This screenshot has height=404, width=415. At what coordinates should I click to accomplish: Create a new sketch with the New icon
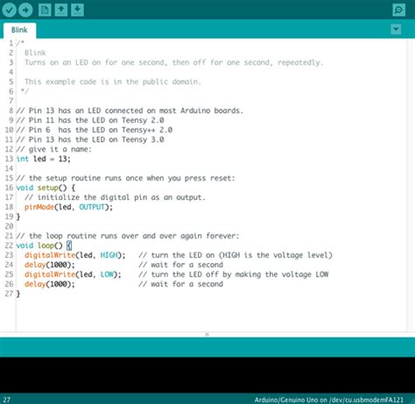[x=45, y=10]
